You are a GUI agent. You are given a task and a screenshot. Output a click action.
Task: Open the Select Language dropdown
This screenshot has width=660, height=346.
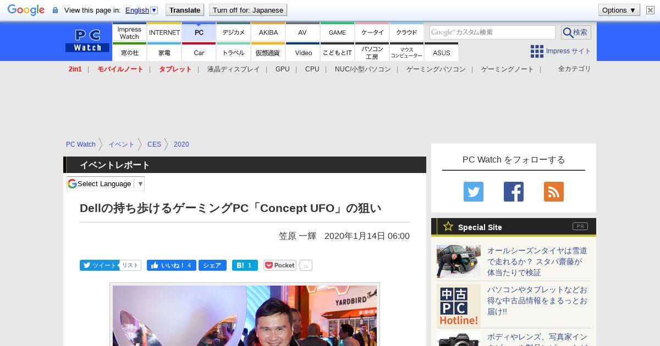106,183
